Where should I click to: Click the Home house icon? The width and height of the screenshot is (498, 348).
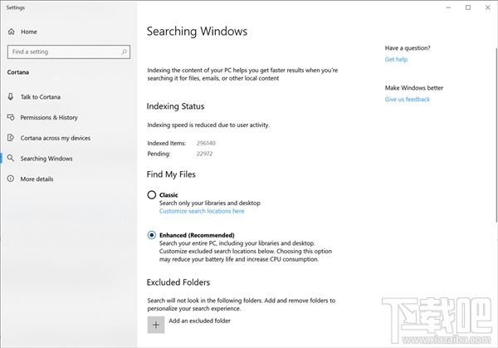point(12,32)
